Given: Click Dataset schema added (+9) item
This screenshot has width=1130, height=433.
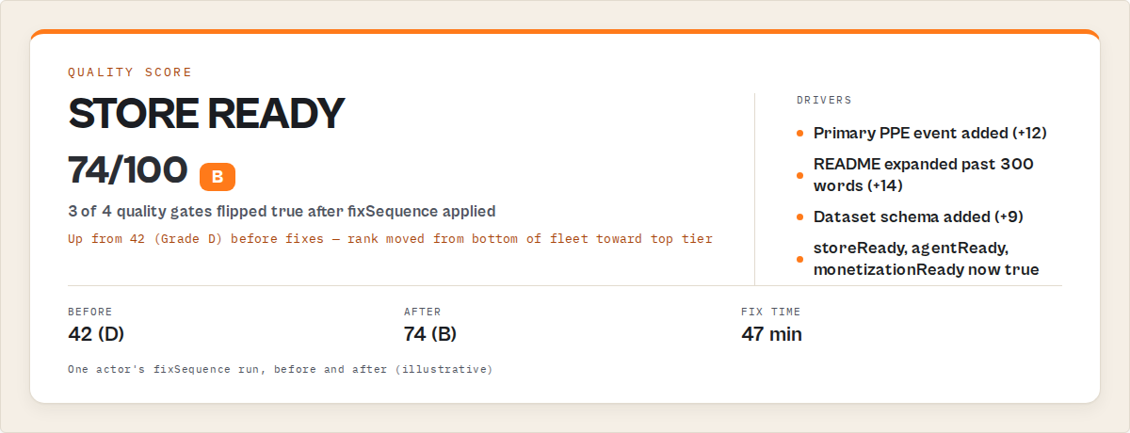Looking at the screenshot, I should (x=918, y=216).
